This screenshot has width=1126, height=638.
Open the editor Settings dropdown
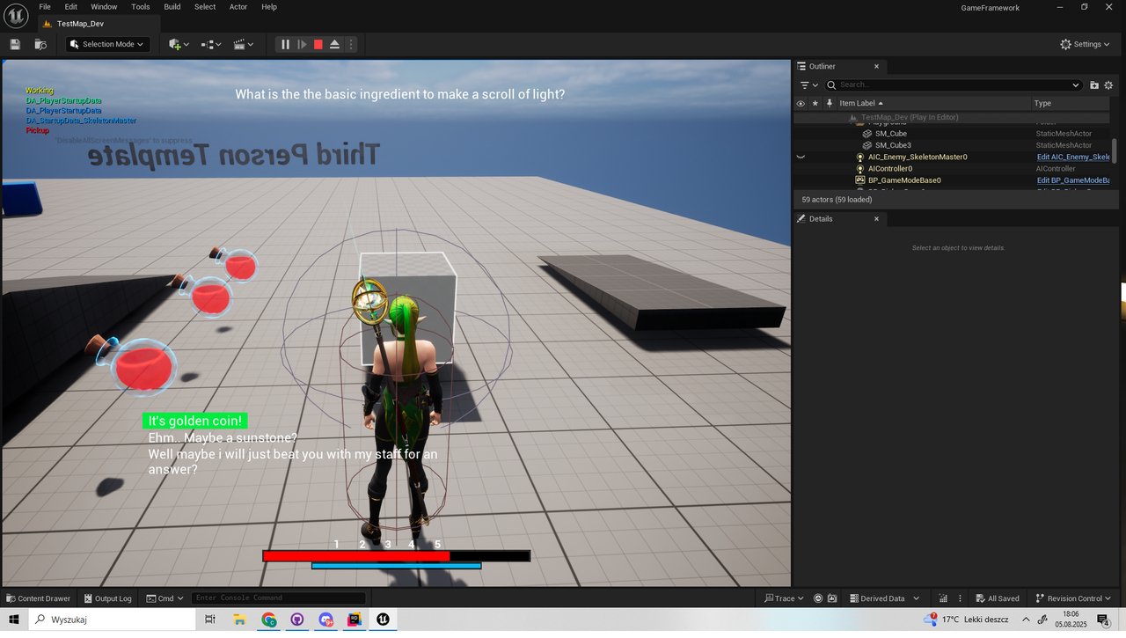pyautogui.click(x=1086, y=44)
